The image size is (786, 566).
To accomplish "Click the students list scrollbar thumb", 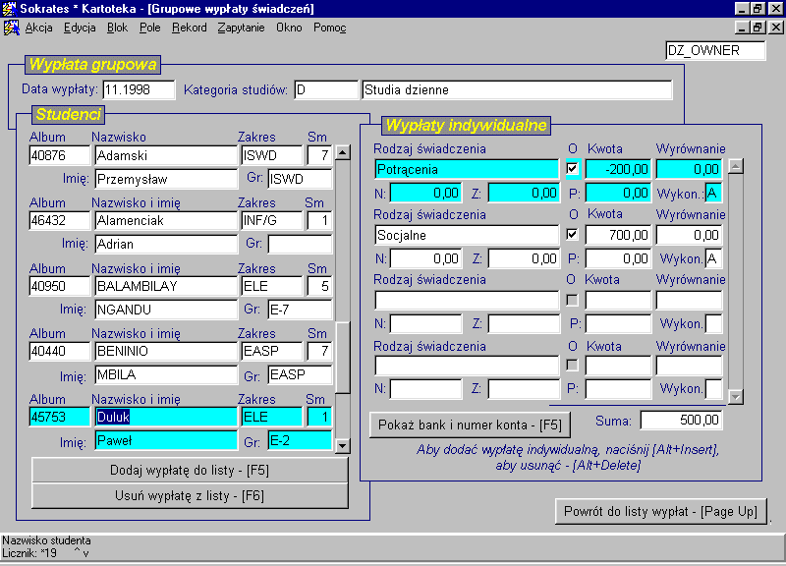I will [343, 358].
